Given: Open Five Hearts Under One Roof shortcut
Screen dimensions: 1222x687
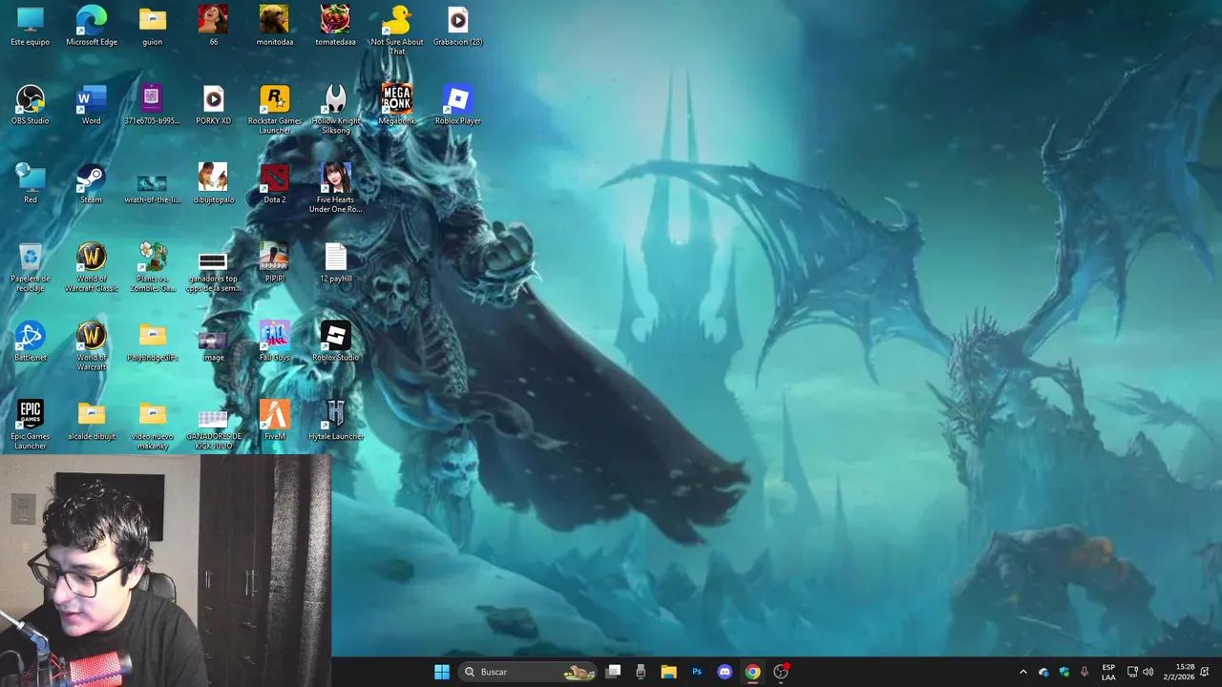Looking at the screenshot, I should [x=335, y=189].
